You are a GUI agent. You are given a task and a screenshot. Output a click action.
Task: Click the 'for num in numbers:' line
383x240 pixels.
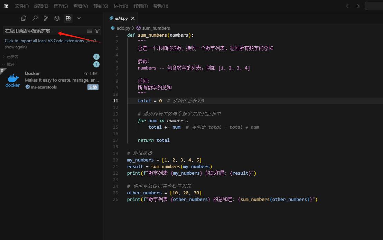point(163,120)
